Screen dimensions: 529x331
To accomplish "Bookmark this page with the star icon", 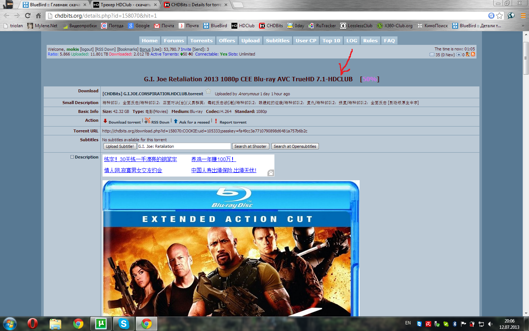I will click(x=500, y=15).
